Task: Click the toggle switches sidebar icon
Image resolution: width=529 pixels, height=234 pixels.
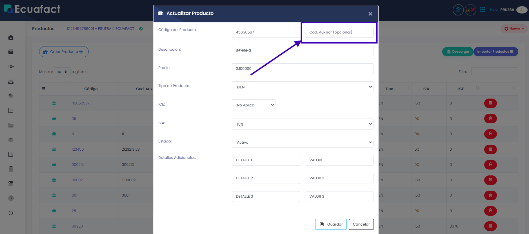Action: click(x=11, y=184)
